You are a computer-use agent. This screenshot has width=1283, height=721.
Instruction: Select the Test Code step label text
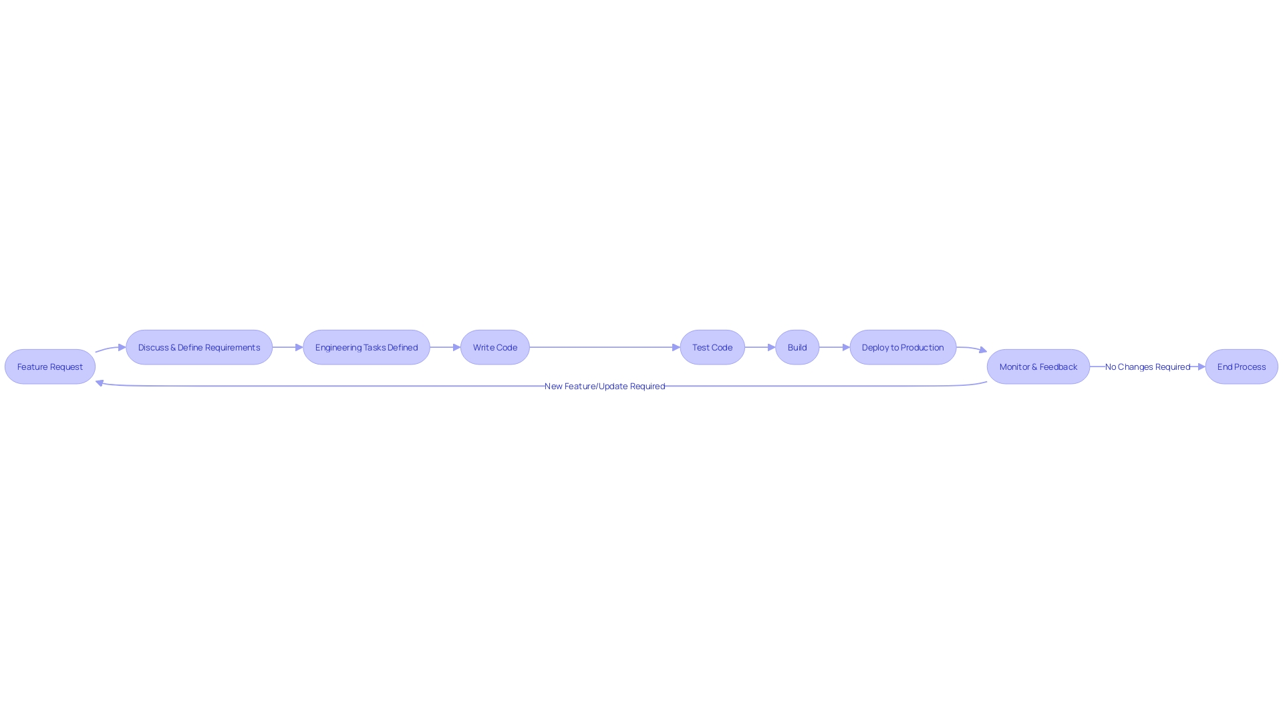712,347
